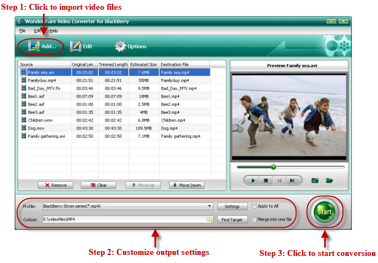The width and height of the screenshot is (378, 263).
Task: Click the preview video thumbnail
Action: 289,117
